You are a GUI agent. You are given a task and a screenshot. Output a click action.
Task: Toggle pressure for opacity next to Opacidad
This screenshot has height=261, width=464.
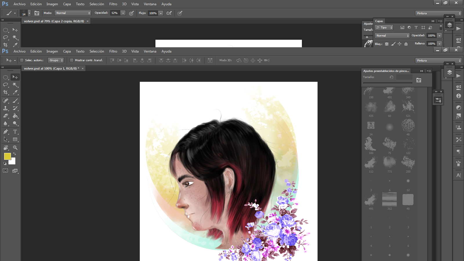131,13
